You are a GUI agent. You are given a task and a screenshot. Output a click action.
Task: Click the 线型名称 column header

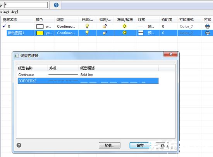point(25,68)
